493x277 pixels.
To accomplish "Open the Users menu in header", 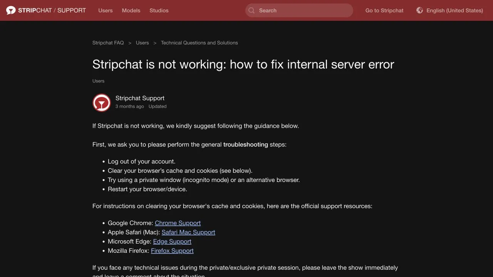I will pos(106,10).
